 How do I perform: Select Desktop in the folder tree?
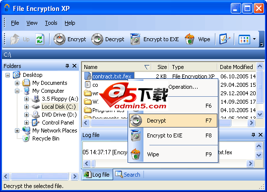tap(33, 75)
